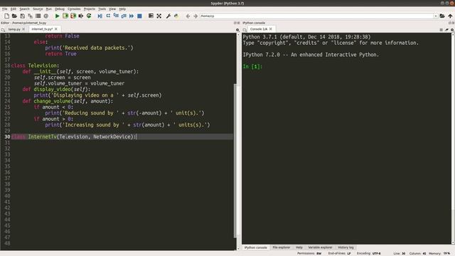Open the Help menu
Screen dimensions: 455x256
(x=122, y=9)
